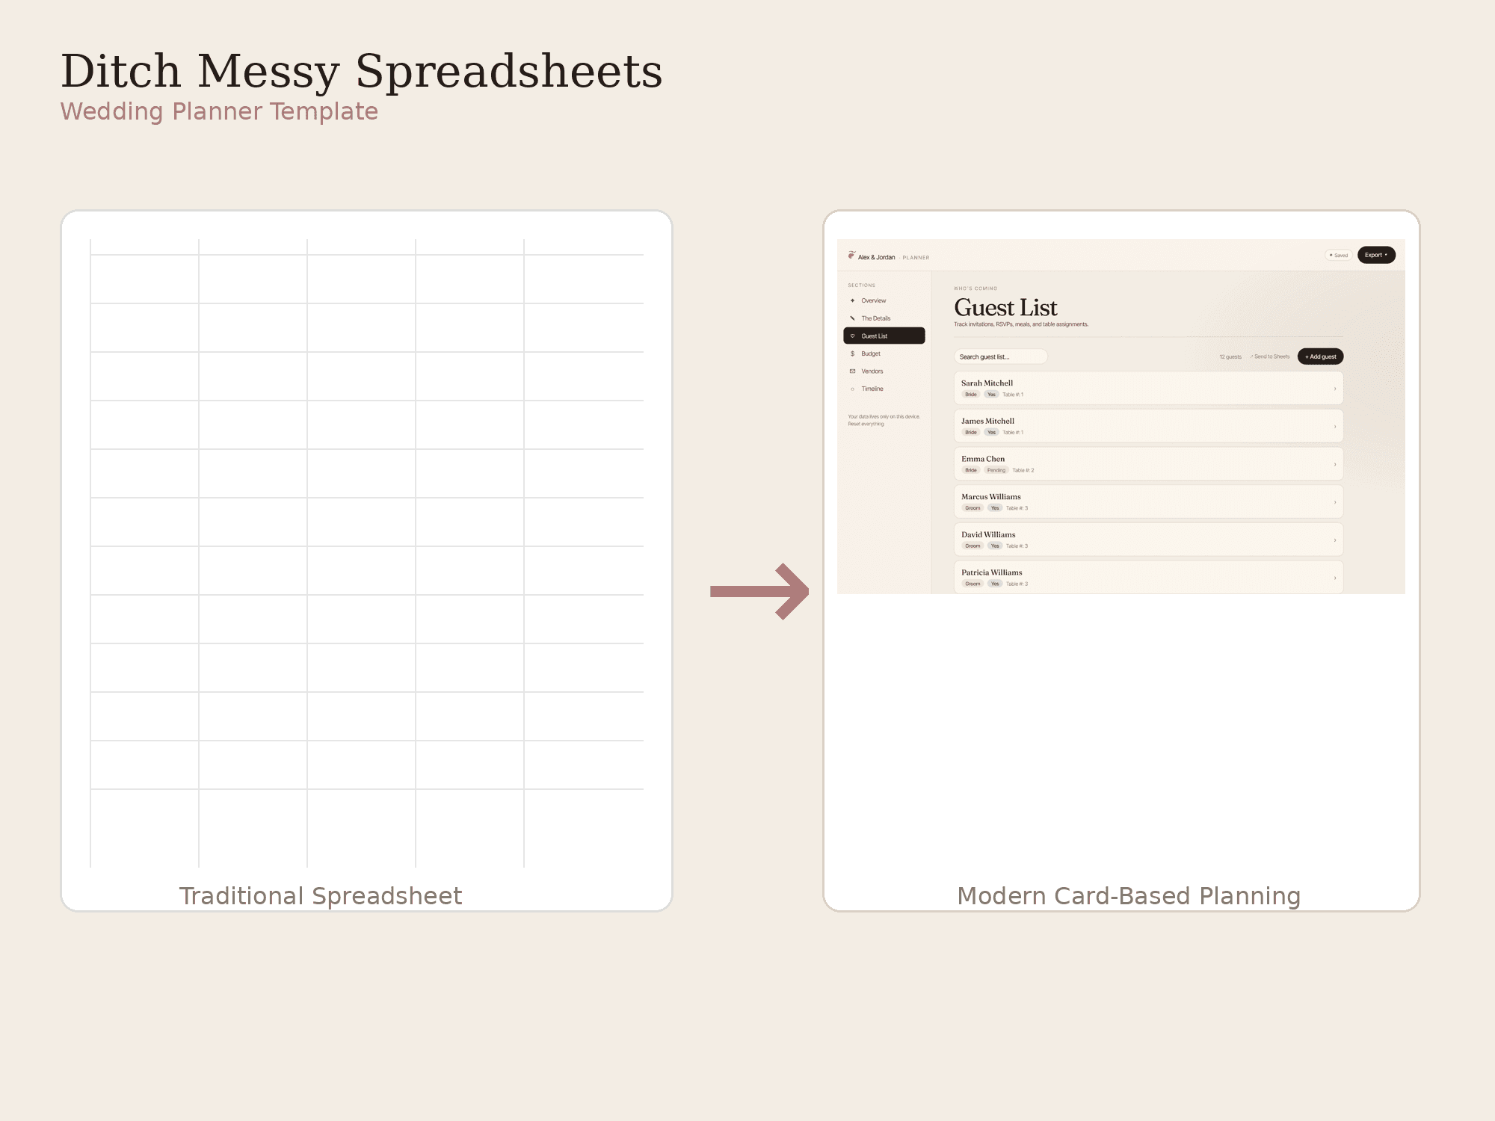Screen dimensions: 1495x1121
Task: Click the Vendors envelope icon
Action: [852, 371]
